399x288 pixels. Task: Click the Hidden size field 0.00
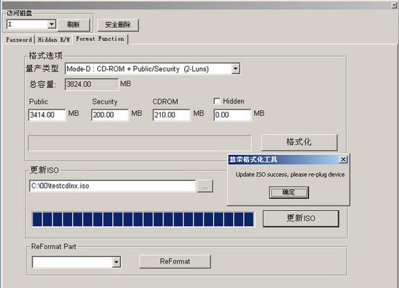(x=233, y=115)
